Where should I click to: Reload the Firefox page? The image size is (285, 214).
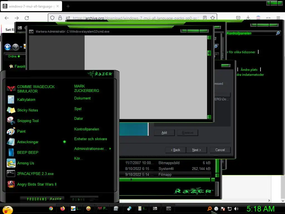(x=27, y=18)
